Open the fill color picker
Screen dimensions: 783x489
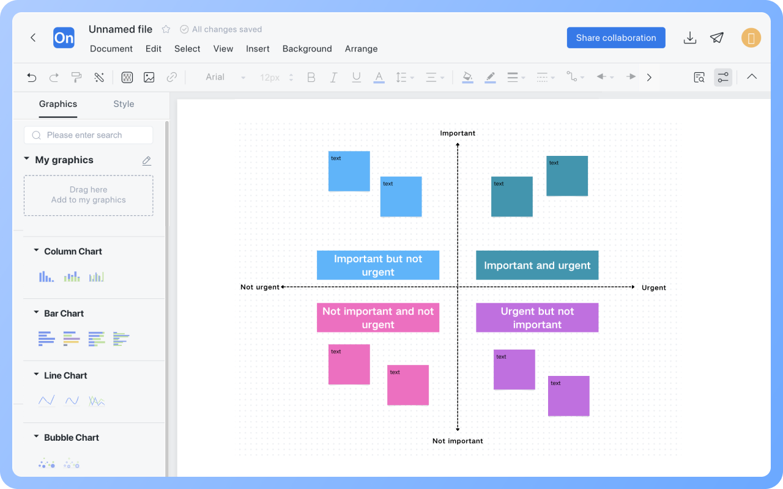(467, 77)
